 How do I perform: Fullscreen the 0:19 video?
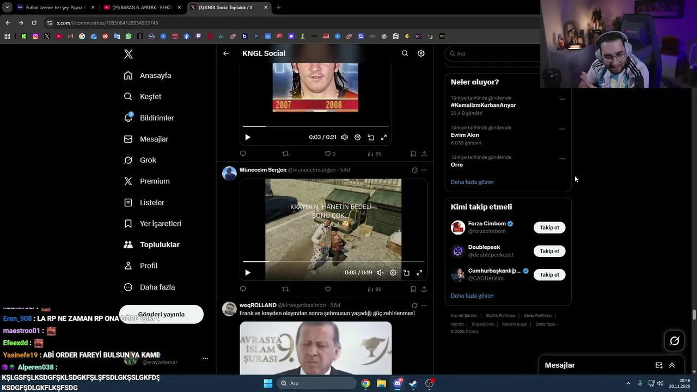point(419,273)
